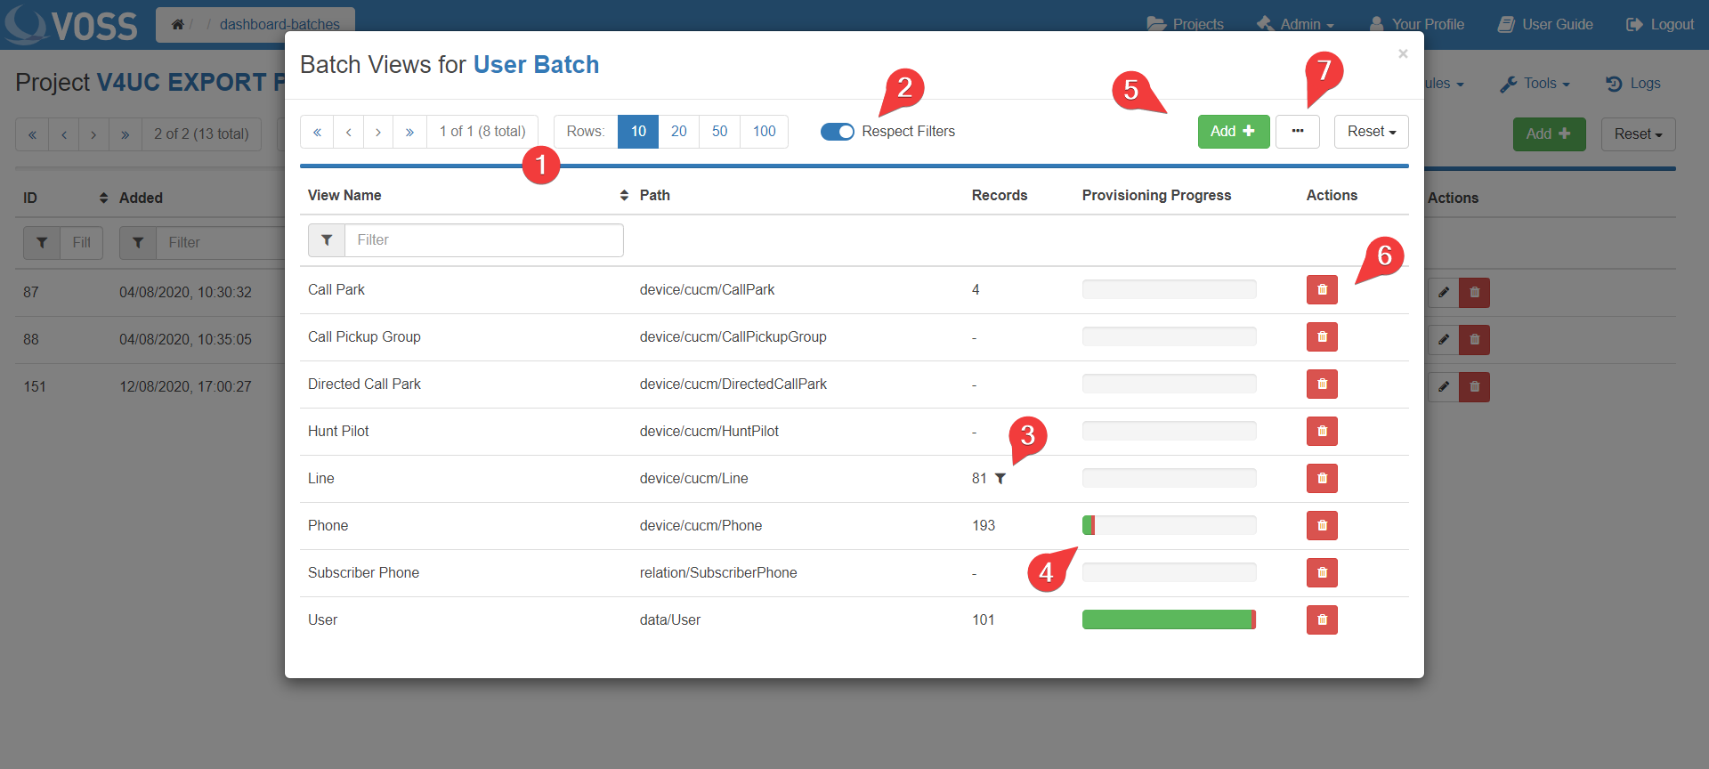The width and height of the screenshot is (1709, 769).
Task: Click the Hunt Pilot view name
Action: [338, 432]
